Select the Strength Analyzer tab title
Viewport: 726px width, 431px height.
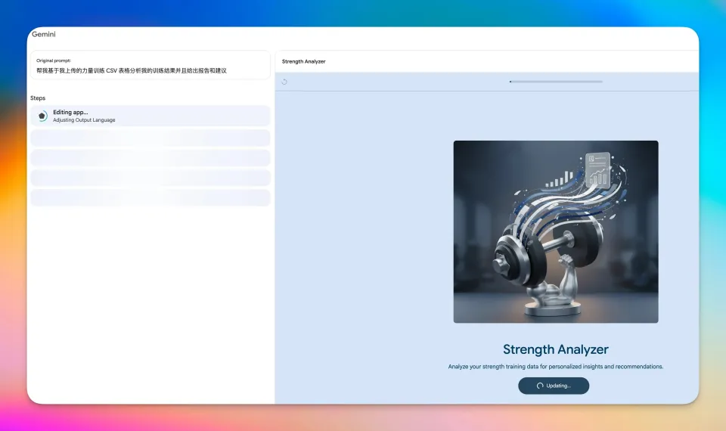[303, 61]
